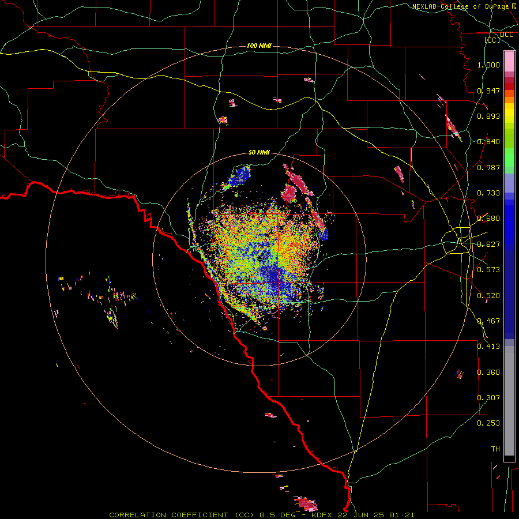Select the 0.467 legend value
519x519 pixels.
coord(488,321)
